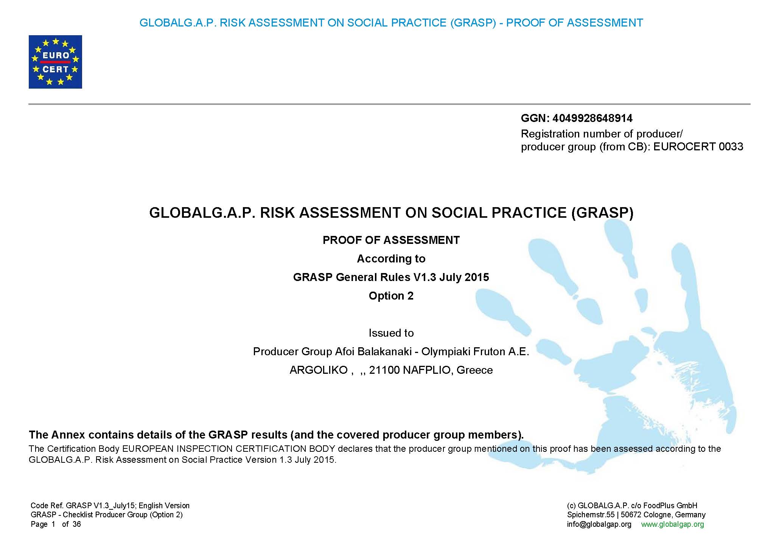779x551 pixels.
Task: Click the Code Ref. GRASP V1.3_July15 footer
Action: [110, 506]
